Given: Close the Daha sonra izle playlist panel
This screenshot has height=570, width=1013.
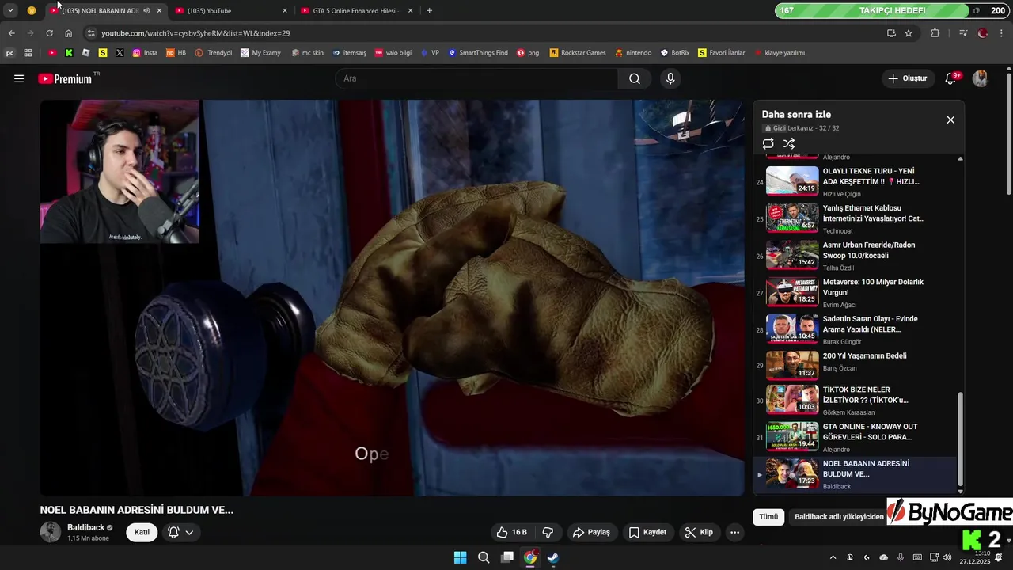Looking at the screenshot, I should 950,120.
